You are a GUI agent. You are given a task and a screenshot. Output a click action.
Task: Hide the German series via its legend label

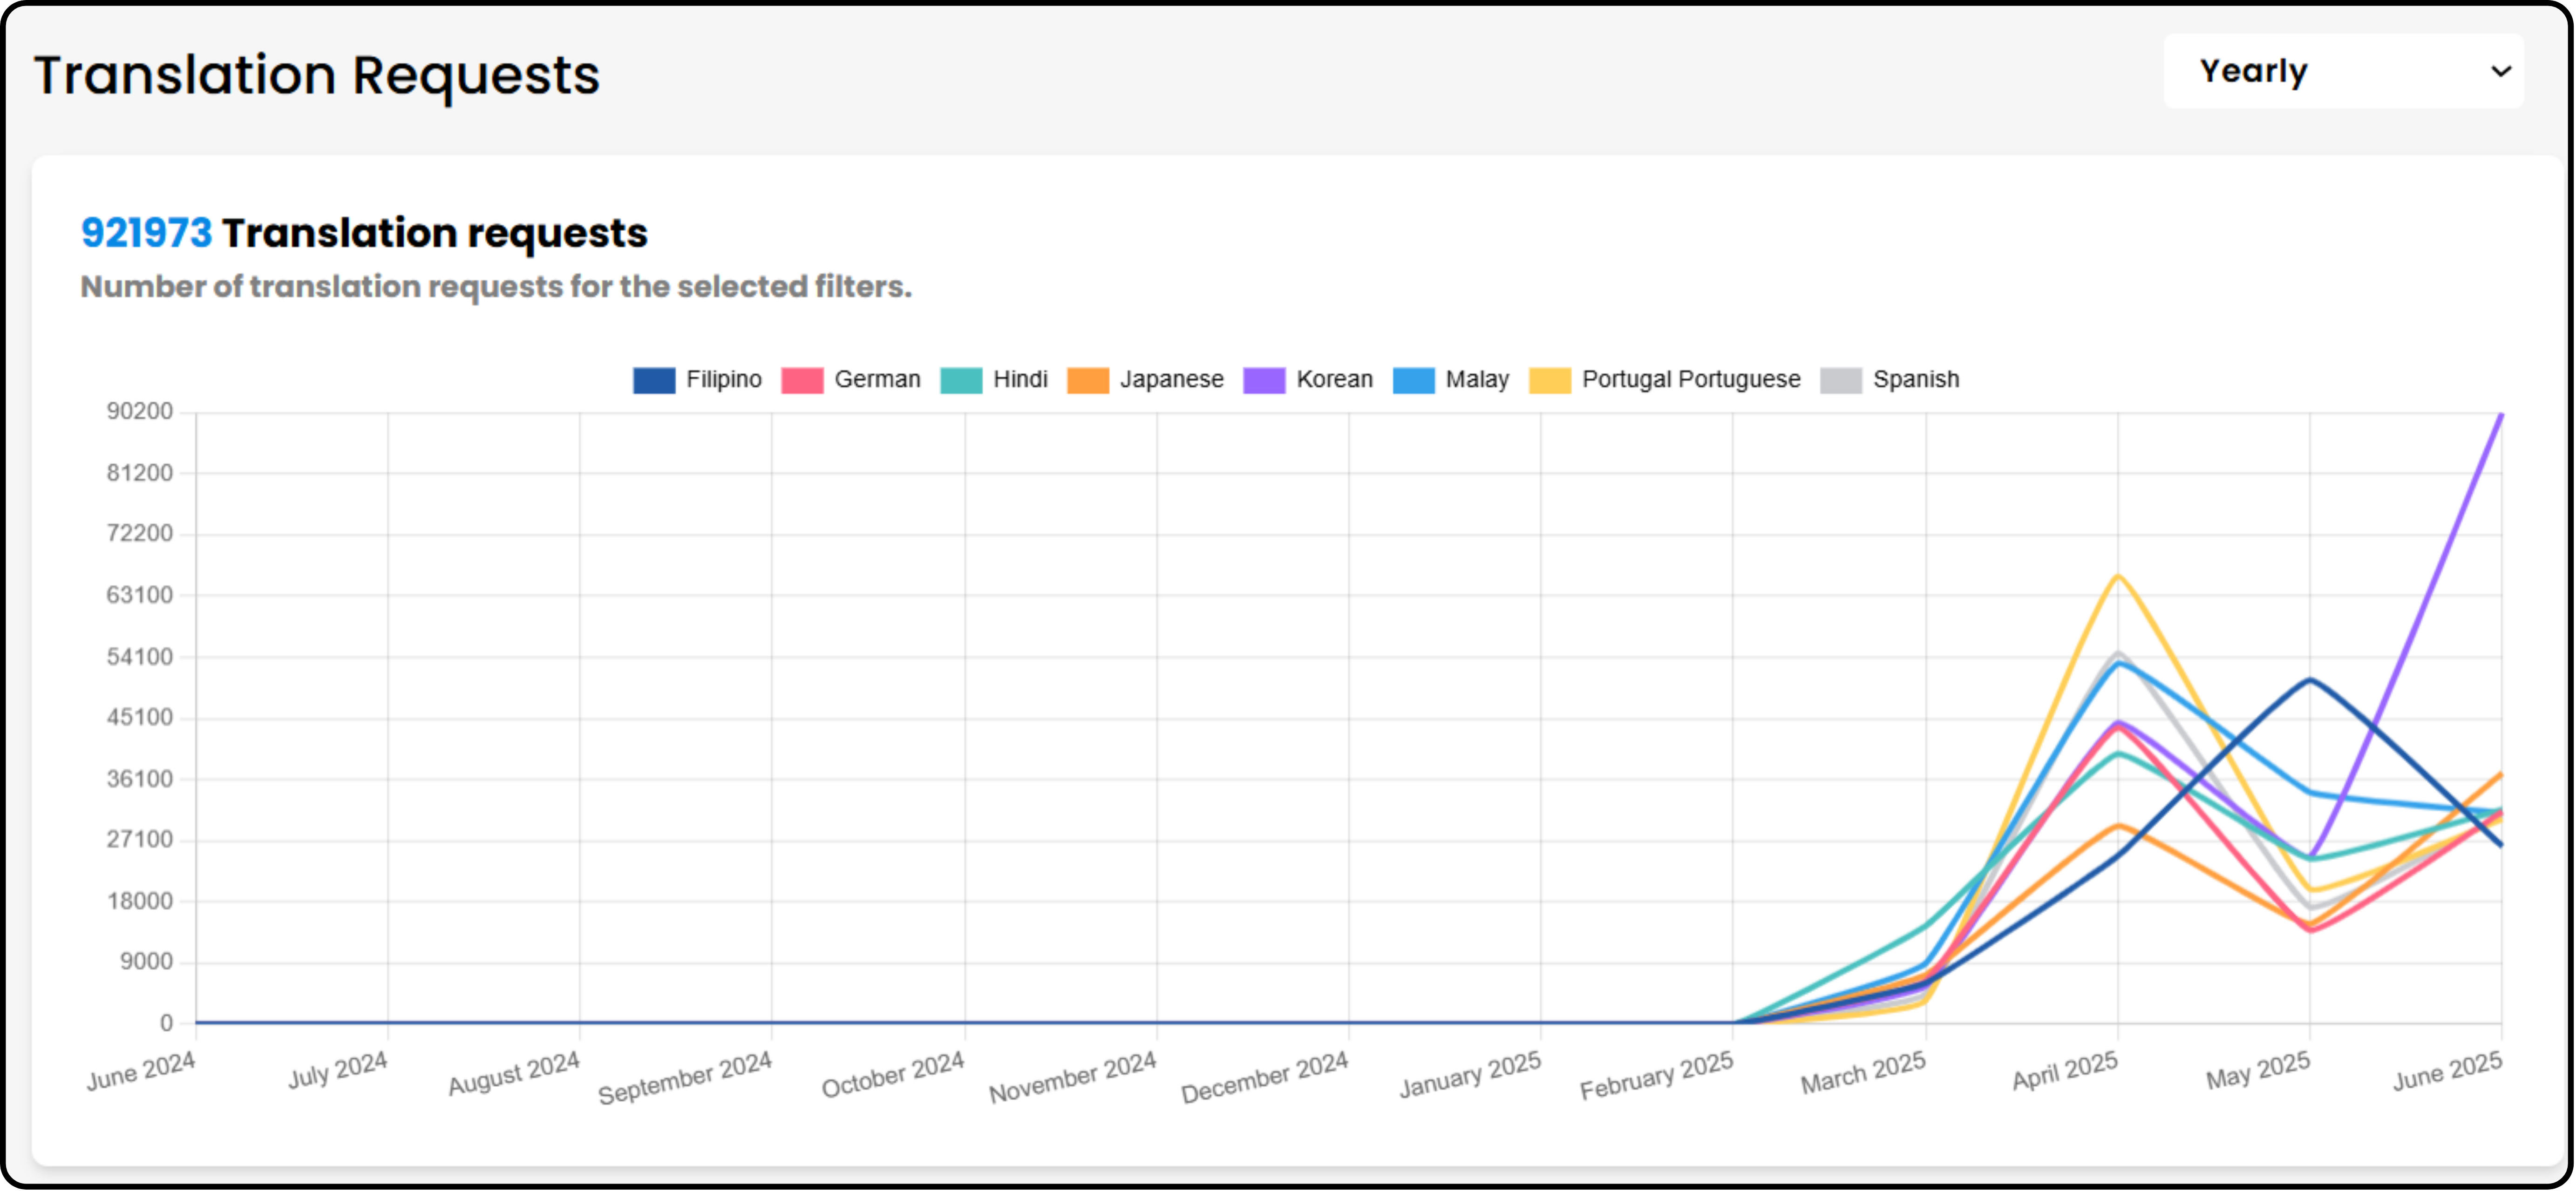coord(877,380)
